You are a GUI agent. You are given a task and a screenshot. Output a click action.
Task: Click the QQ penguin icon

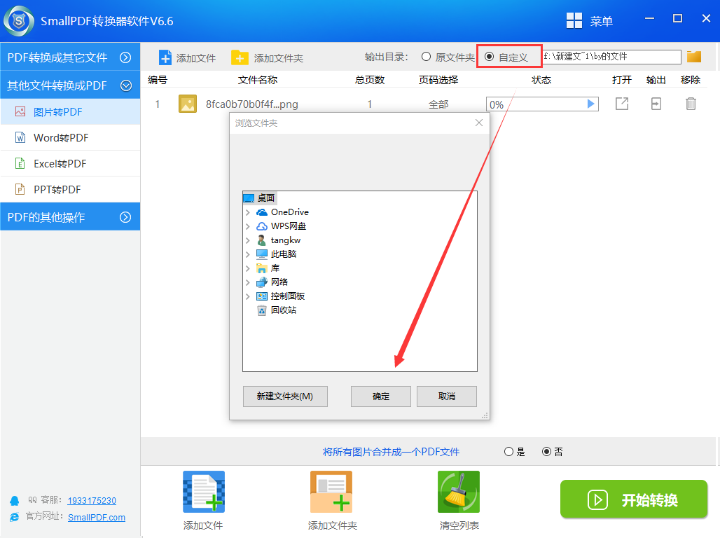coord(15,500)
